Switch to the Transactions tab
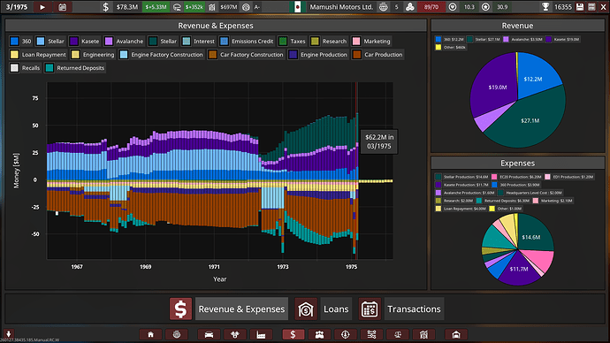 pos(414,309)
